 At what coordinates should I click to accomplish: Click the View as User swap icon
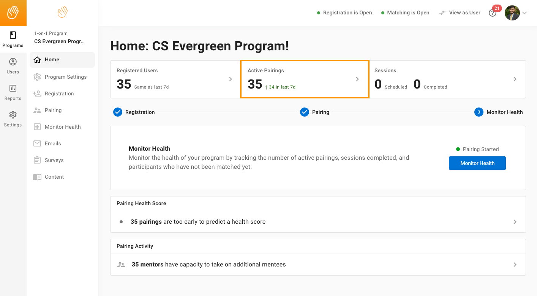click(442, 13)
